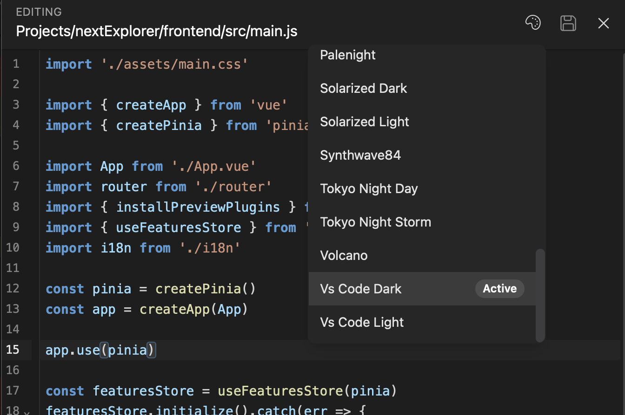Close the editor with the X icon
This screenshot has height=415, width=625.
pos(604,23)
